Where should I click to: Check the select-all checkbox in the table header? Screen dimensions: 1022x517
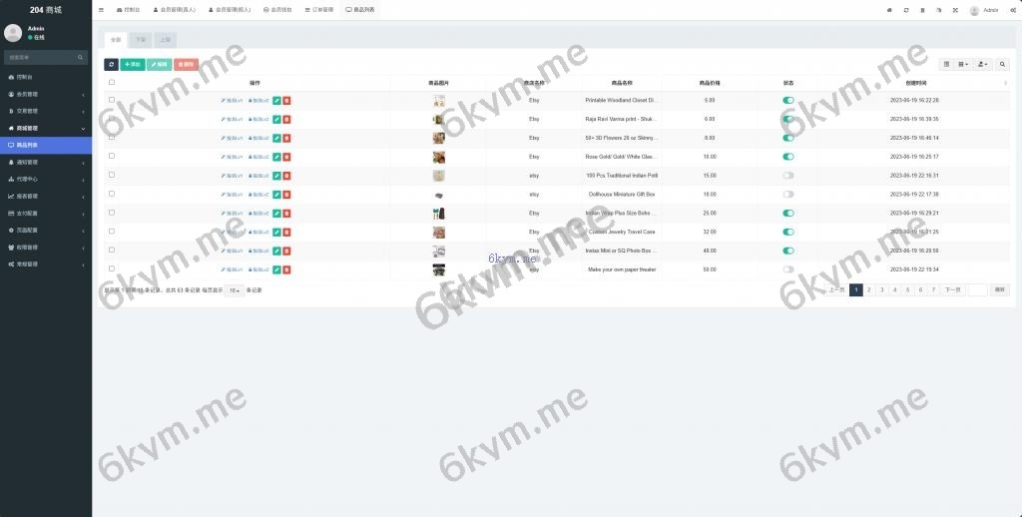(x=112, y=83)
